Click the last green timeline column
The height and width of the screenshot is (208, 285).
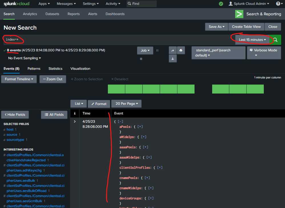tap(255, 89)
